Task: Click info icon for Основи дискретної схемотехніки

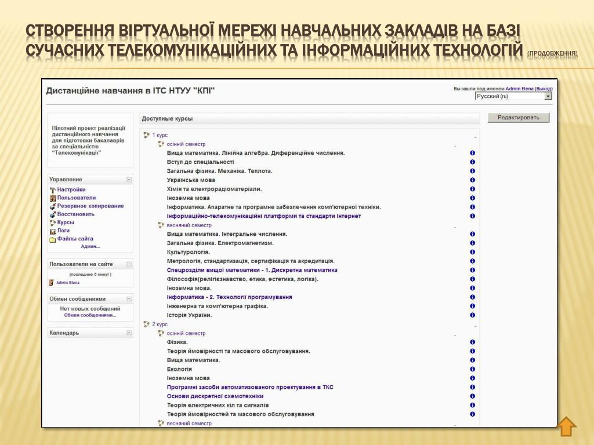Action: 472,396
